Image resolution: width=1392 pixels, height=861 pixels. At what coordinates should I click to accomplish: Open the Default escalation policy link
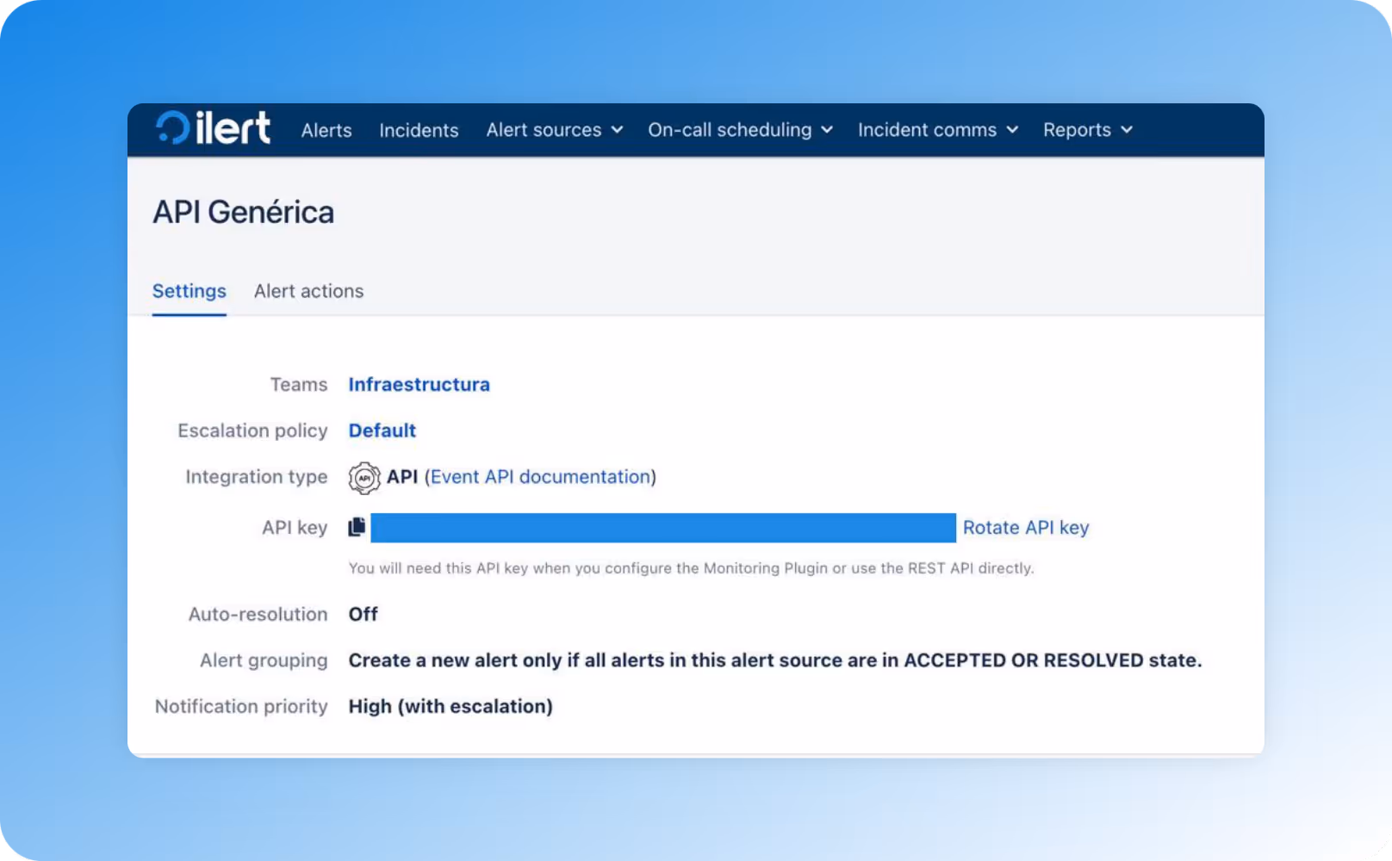tap(382, 430)
